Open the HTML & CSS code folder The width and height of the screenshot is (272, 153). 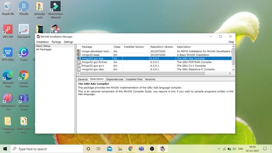pyautogui.click(x=24, y=125)
